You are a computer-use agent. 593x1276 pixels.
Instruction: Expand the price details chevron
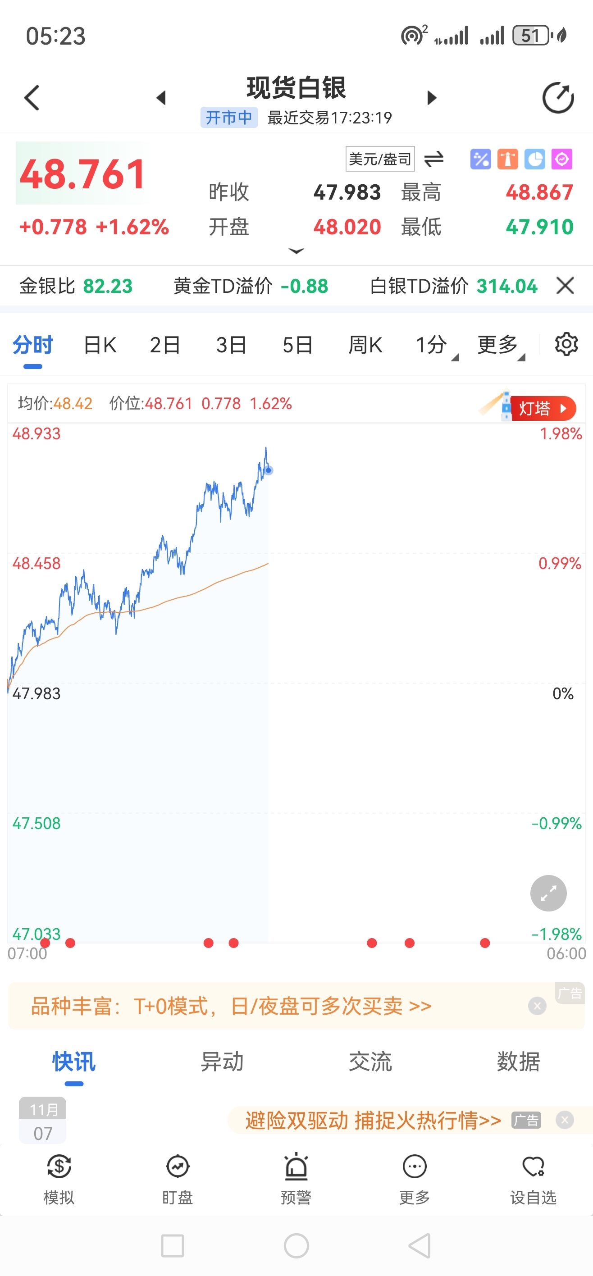click(x=296, y=251)
